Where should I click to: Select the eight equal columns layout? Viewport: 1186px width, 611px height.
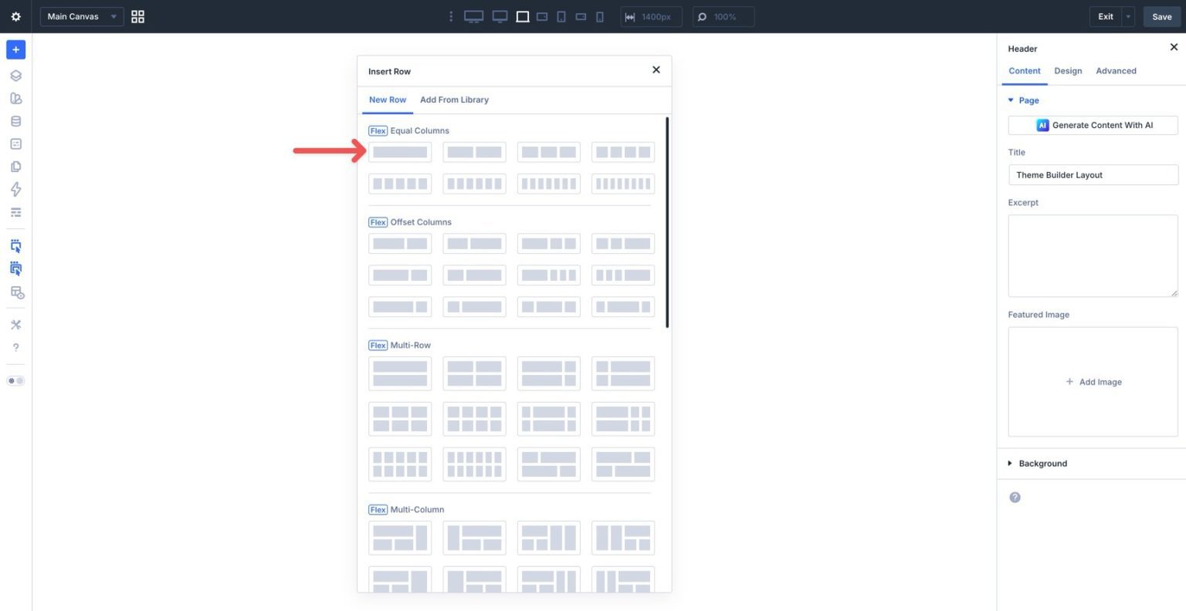click(x=623, y=184)
